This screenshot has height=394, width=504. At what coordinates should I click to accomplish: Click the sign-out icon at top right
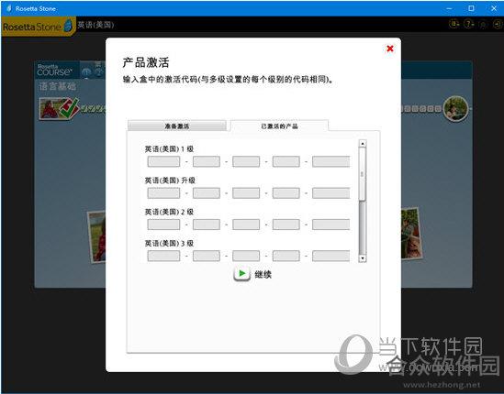point(498,24)
